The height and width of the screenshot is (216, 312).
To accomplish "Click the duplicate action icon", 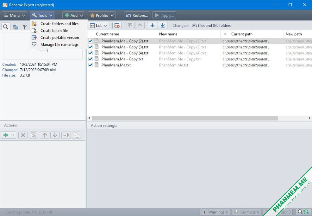I will click(x=77, y=135).
